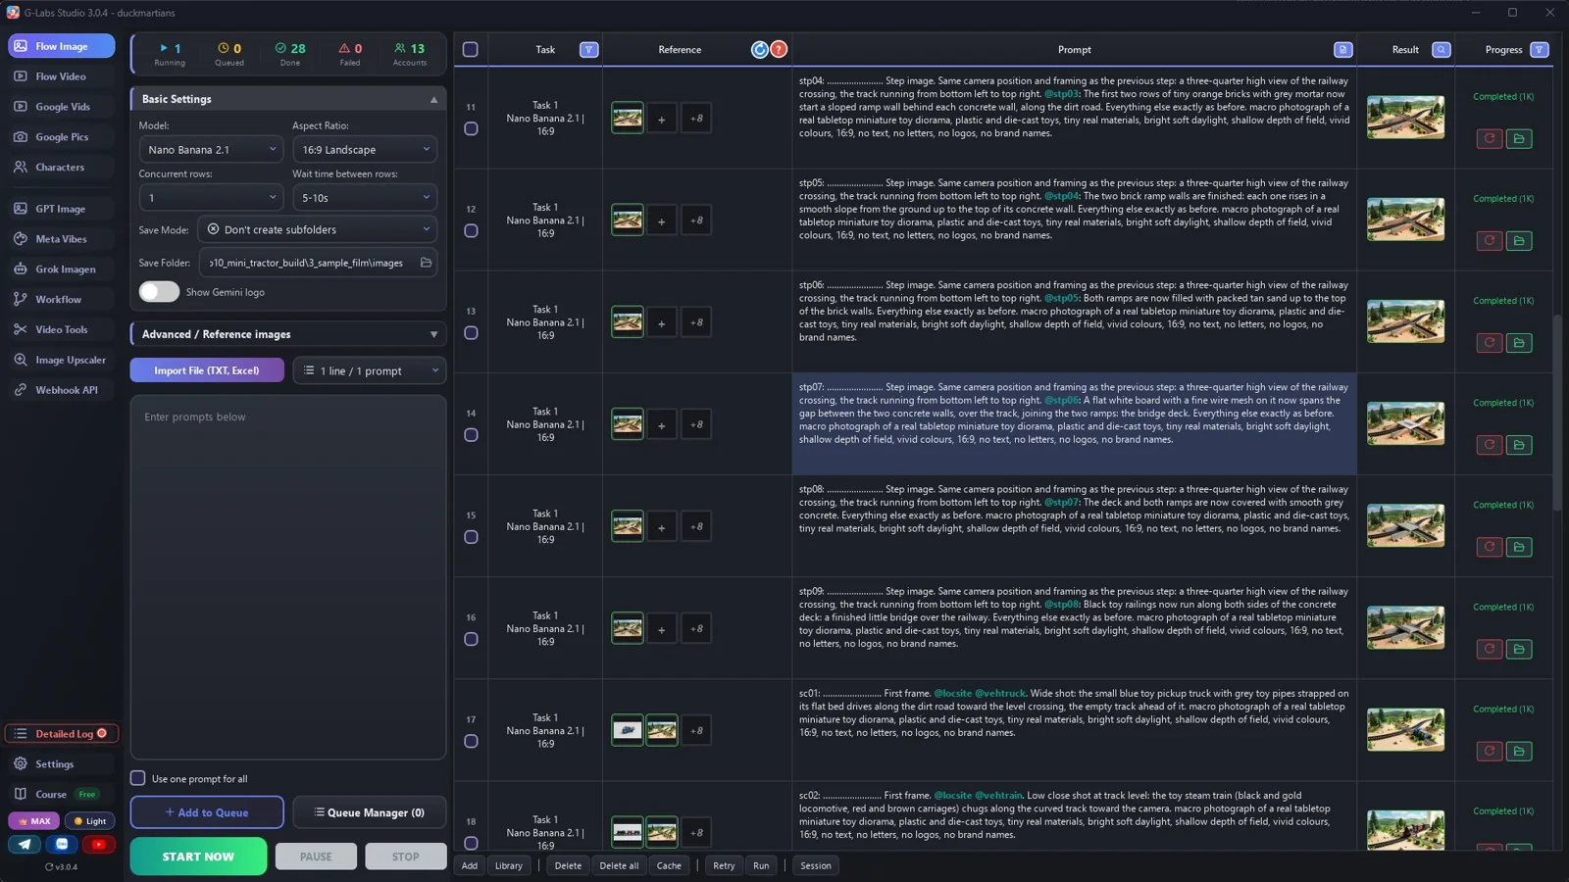Open Grok Imagen in the sidebar
The height and width of the screenshot is (882, 1569).
61,269
